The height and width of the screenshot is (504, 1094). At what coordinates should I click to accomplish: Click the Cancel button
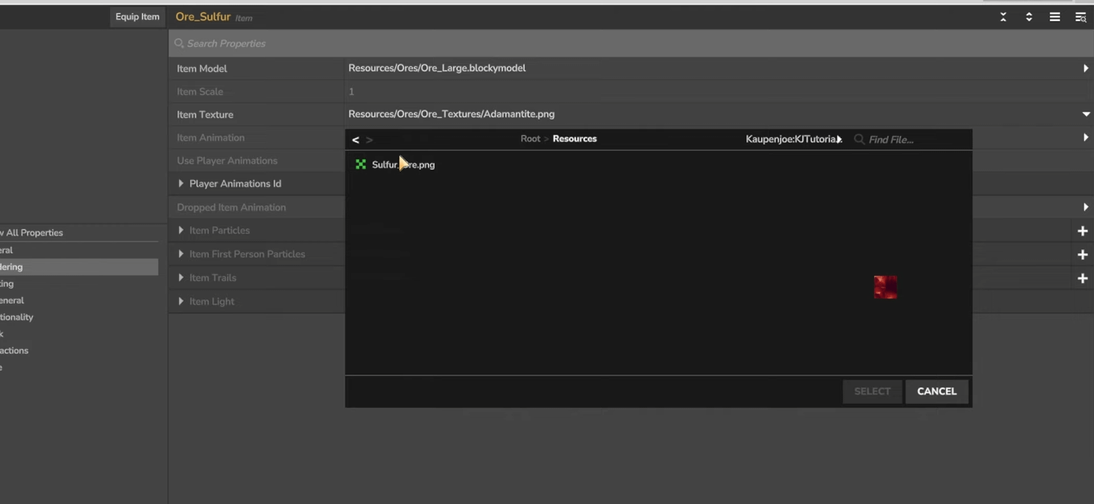[x=936, y=392]
